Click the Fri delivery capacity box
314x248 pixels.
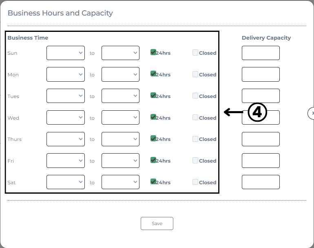(x=261, y=161)
